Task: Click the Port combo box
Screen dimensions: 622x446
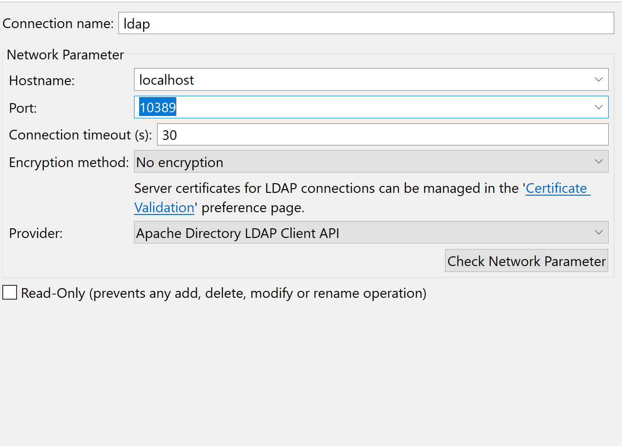Action: pos(323,107)
